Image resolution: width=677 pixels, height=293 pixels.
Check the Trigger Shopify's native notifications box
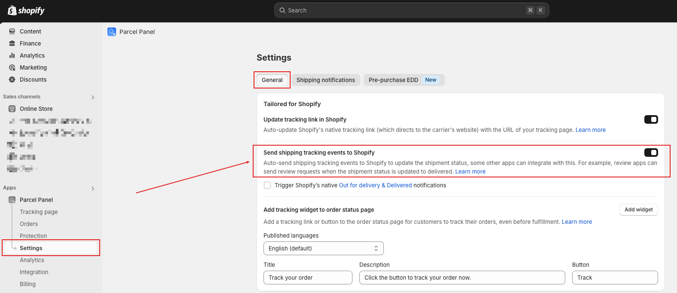(267, 185)
